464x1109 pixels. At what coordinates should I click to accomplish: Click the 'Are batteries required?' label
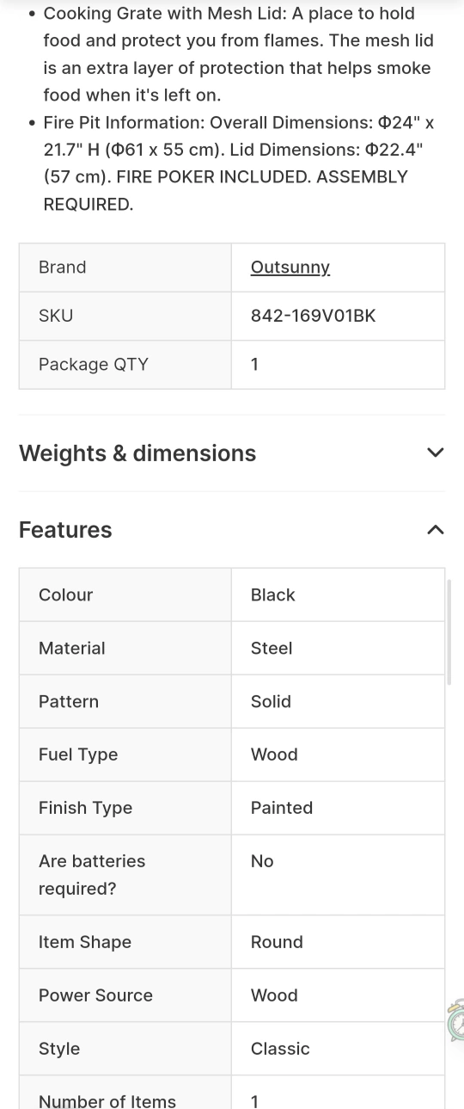92,875
